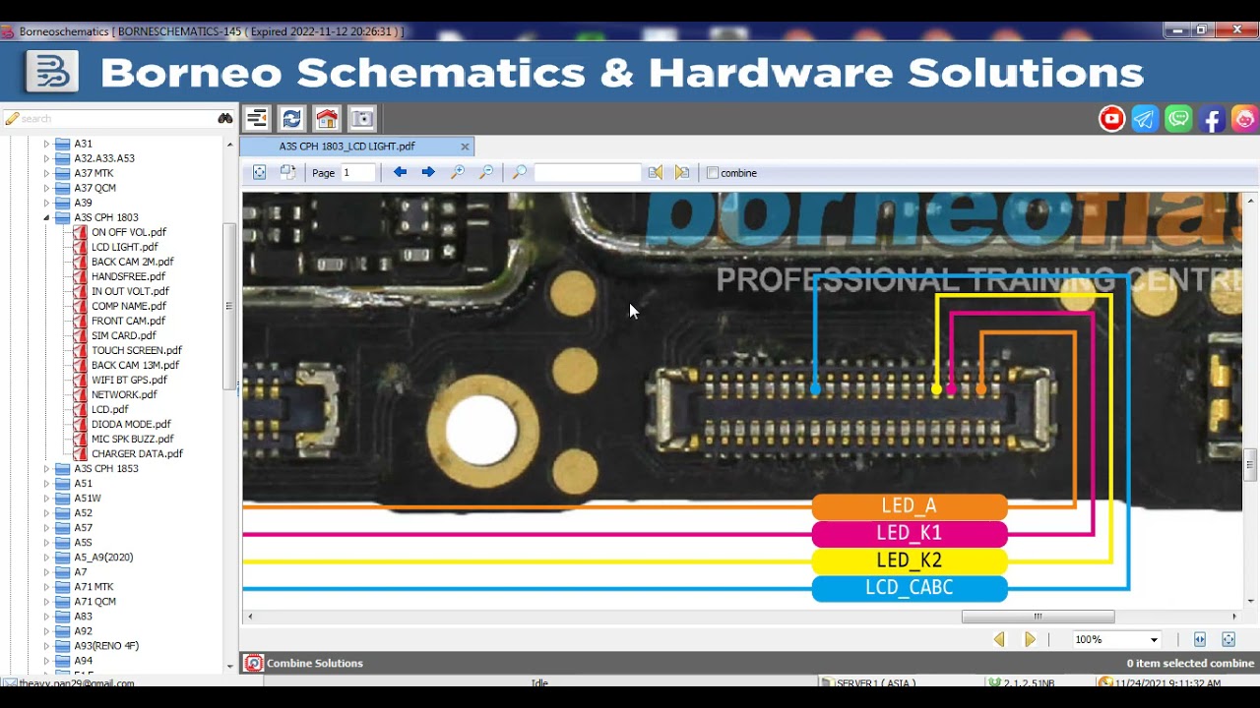The width and height of the screenshot is (1260, 708).
Task: Open WIFI BT GPS.pdf
Action: pos(129,380)
